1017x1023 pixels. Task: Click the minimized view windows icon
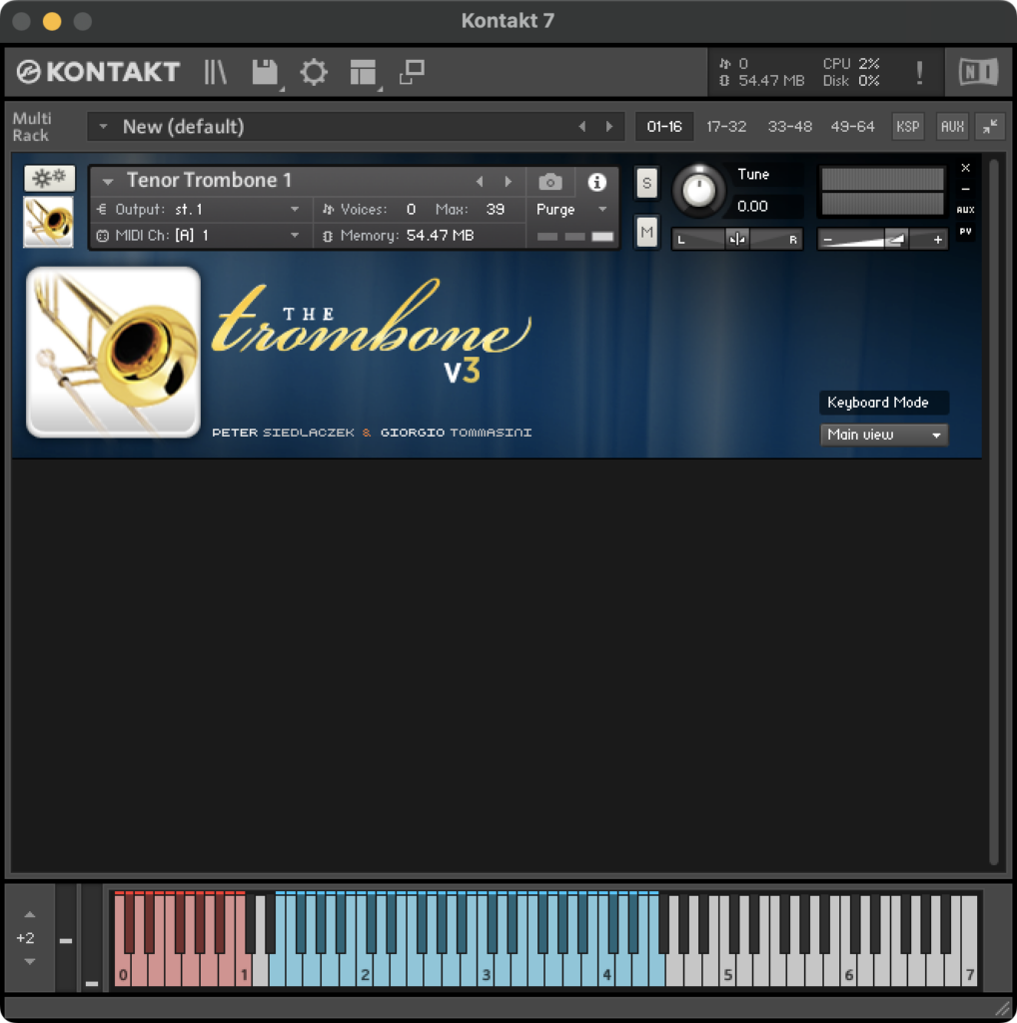412,72
